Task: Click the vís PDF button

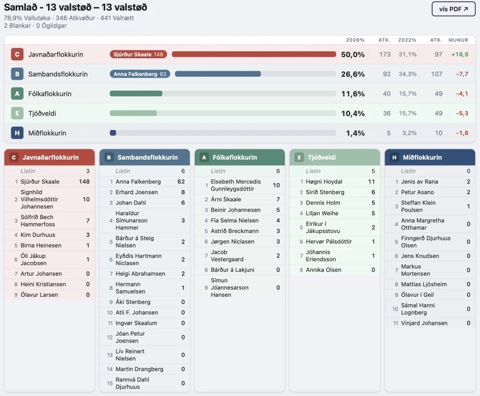Action: (x=454, y=9)
